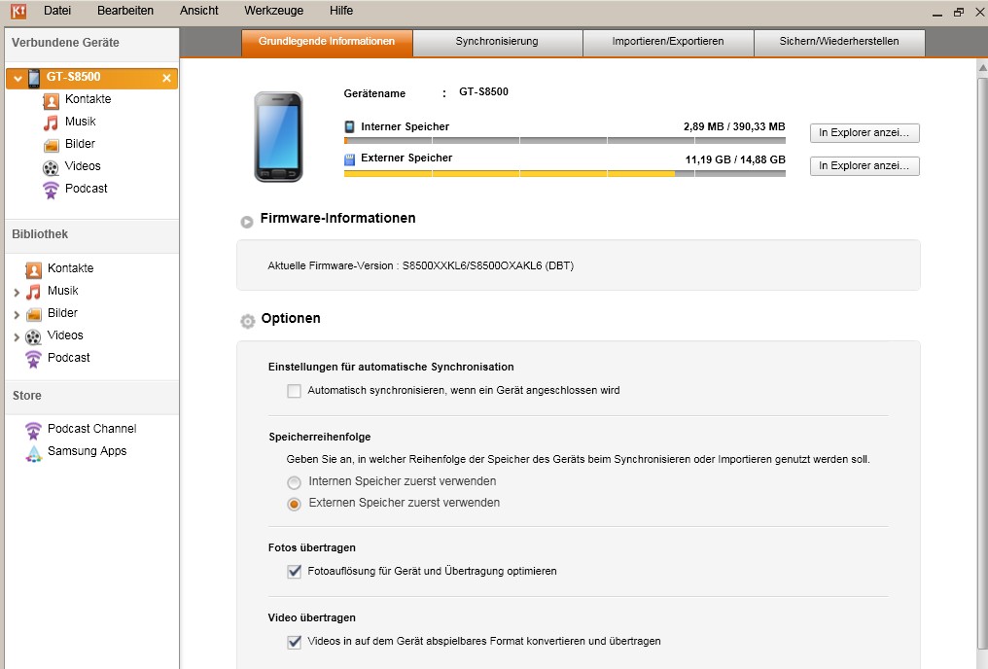Click the Musik note icon under GT-S8500
This screenshot has height=669, width=988.
51,123
